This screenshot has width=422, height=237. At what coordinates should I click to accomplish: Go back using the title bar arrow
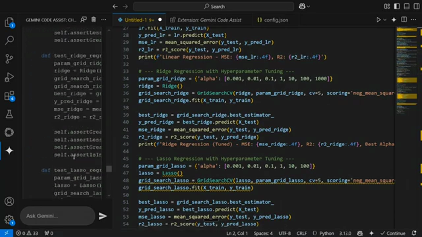point(115,6)
